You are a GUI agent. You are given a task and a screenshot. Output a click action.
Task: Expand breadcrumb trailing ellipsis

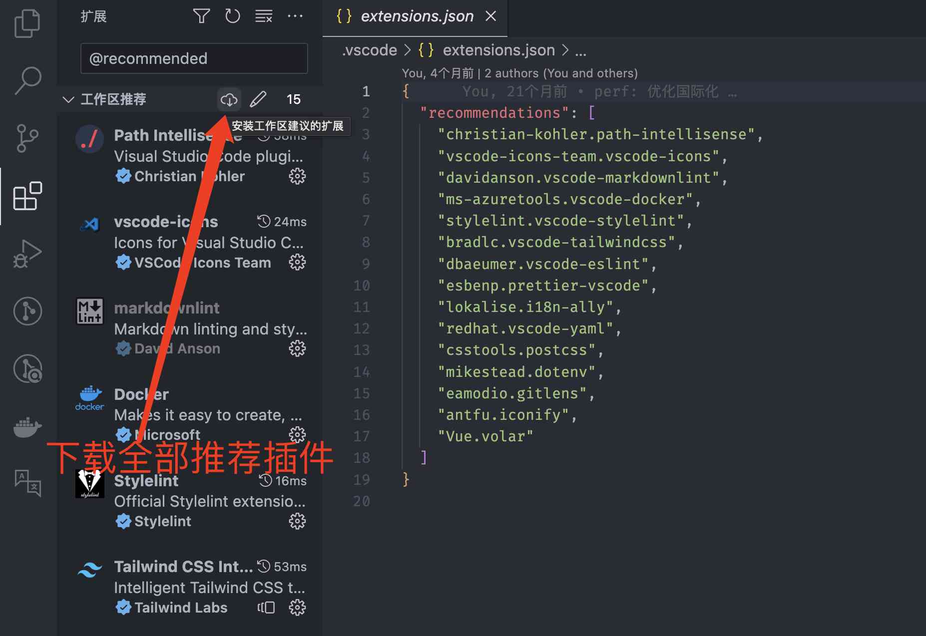point(580,50)
